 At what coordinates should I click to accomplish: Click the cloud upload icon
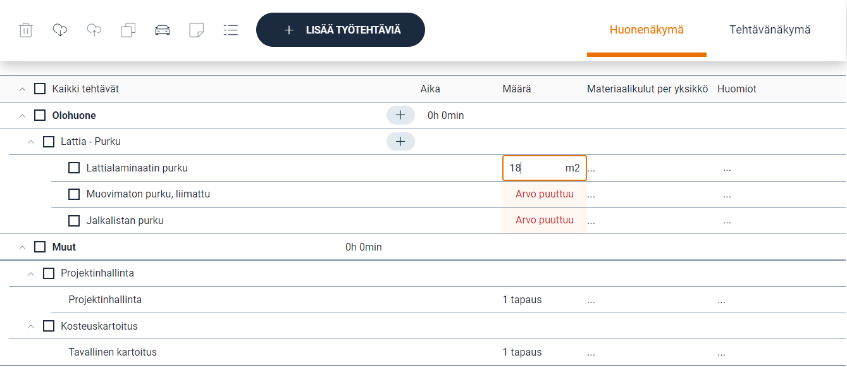pos(94,30)
